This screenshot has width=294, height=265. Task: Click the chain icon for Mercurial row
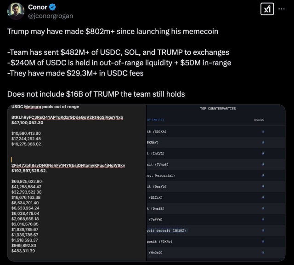click(x=263, y=175)
